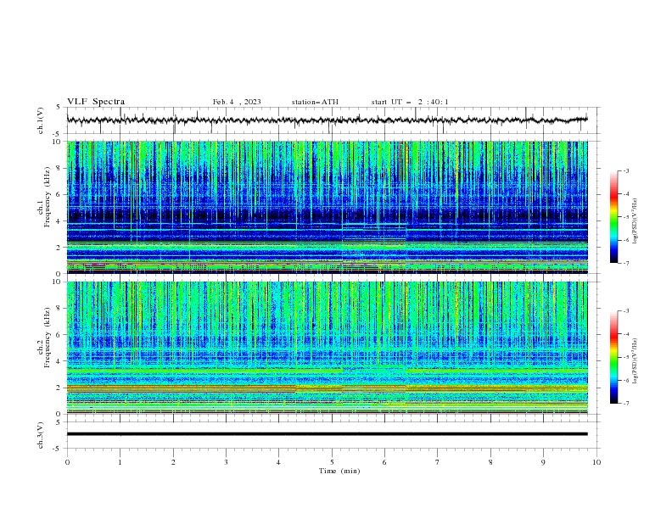Click the '4' kHz tick on ch.2 frequency axis

click(60, 361)
